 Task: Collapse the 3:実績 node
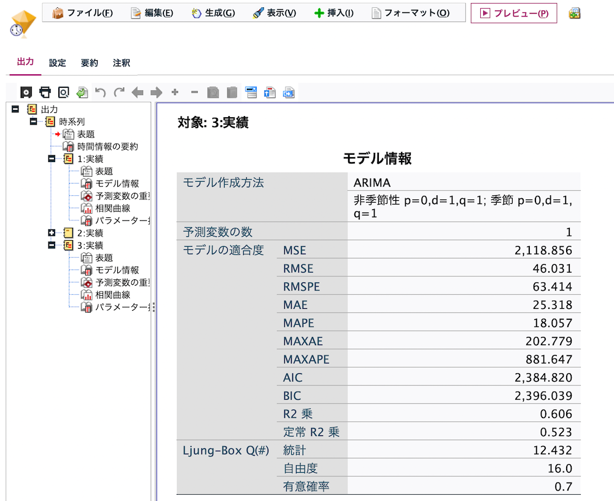click(x=51, y=245)
